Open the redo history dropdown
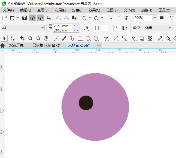This screenshot has height=158, width=176. pos(102,18)
